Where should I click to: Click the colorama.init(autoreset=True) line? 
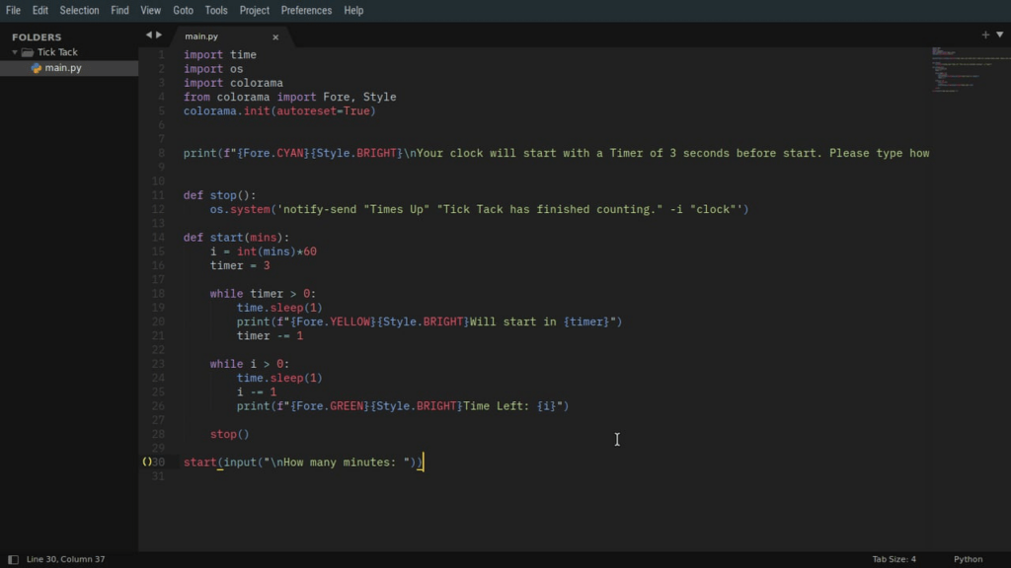(x=279, y=111)
